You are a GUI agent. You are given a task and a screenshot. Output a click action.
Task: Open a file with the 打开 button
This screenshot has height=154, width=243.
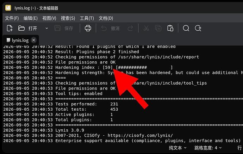pyautogui.click(x=33, y=29)
